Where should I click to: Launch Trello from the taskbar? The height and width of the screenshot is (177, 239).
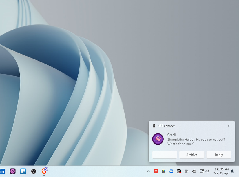pyautogui.click(x=23, y=171)
